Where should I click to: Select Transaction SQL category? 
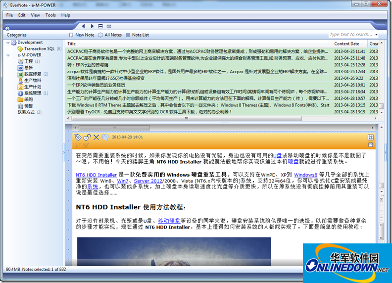(x=39, y=49)
